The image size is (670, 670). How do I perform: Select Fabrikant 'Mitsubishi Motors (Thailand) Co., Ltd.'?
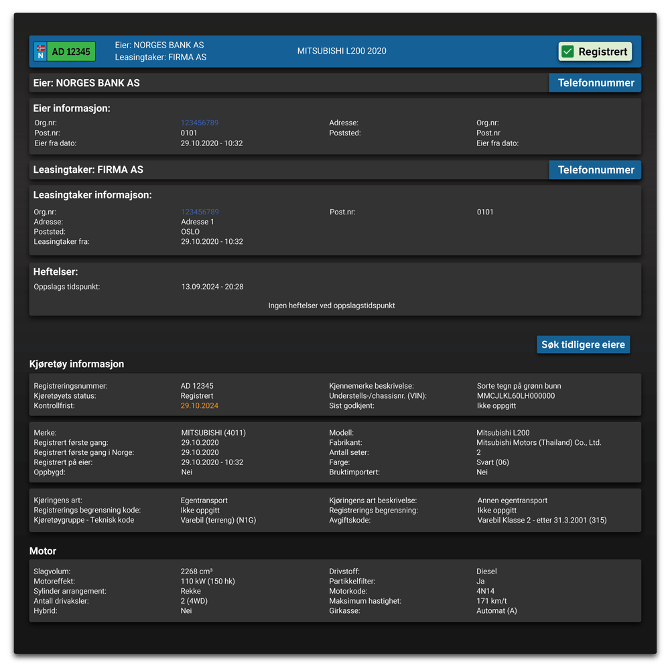click(539, 443)
